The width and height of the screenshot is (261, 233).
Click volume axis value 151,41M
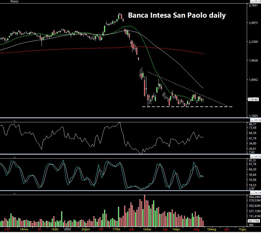pos(255,216)
